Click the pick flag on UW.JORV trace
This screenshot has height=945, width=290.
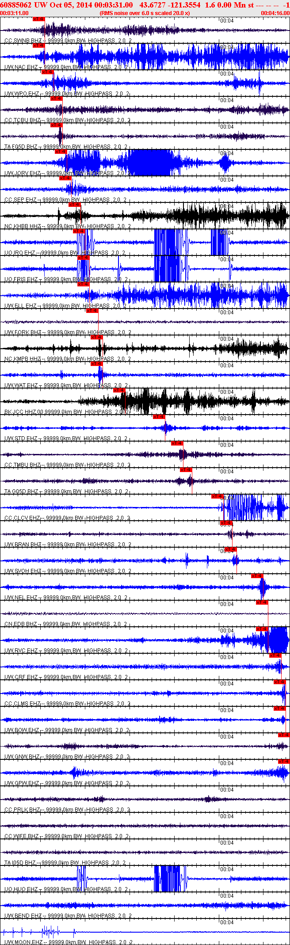pyautogui.click(x=61, y=152)
